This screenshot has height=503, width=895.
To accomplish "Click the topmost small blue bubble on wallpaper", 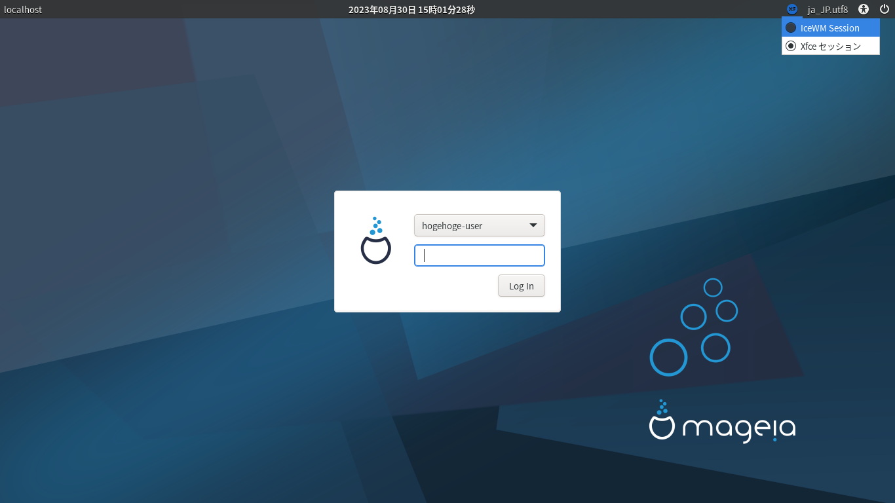I will [713, 288].
